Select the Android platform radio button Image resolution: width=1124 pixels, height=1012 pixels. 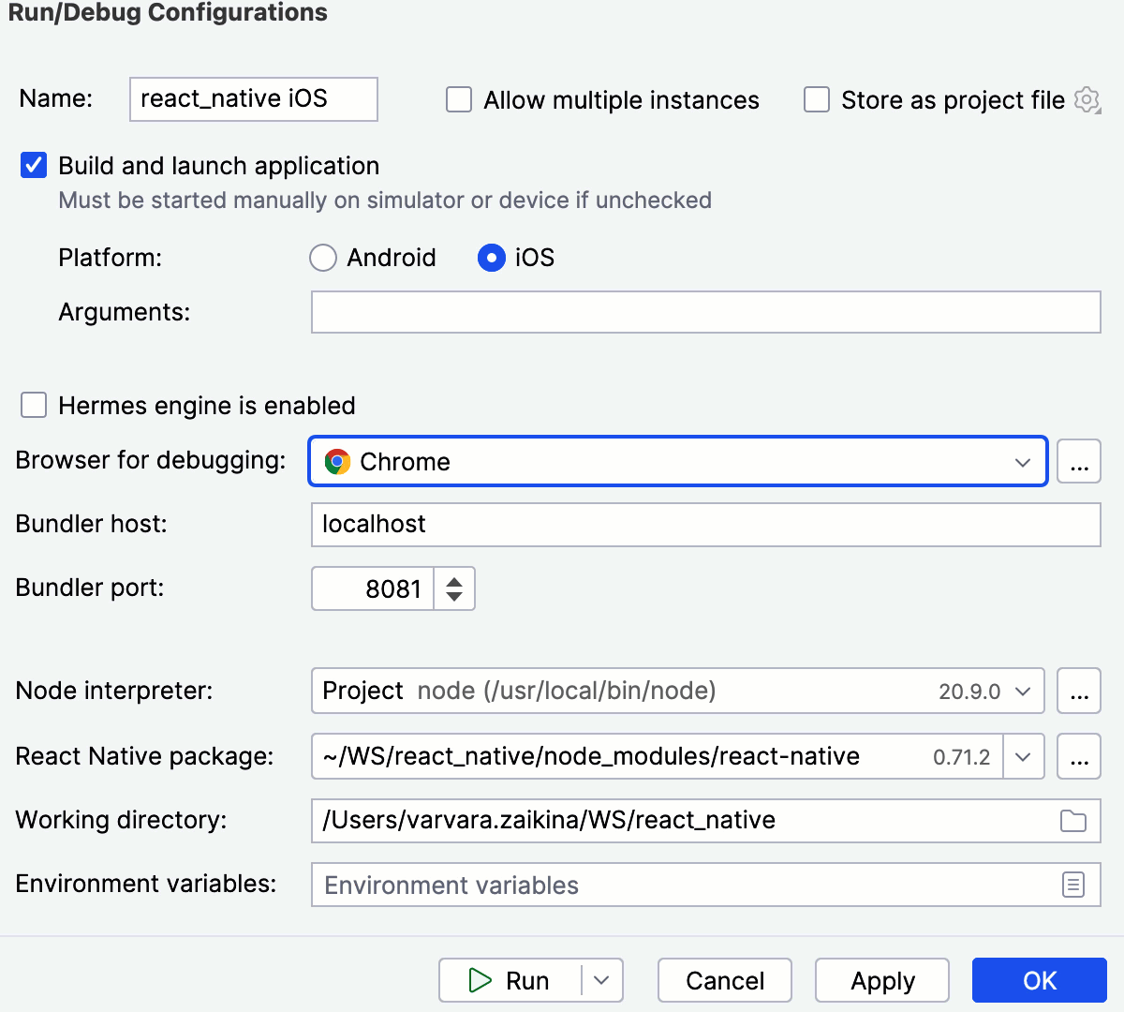(322, 258)
